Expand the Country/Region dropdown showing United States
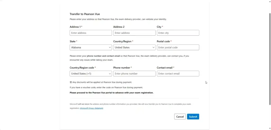271x130 pixels. 134,47
